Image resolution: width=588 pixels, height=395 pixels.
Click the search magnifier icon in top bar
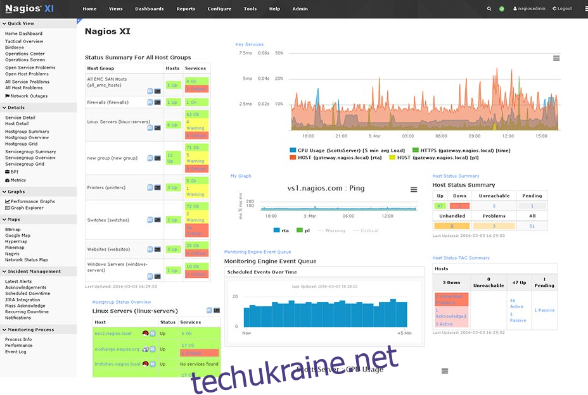coord(489,9)
